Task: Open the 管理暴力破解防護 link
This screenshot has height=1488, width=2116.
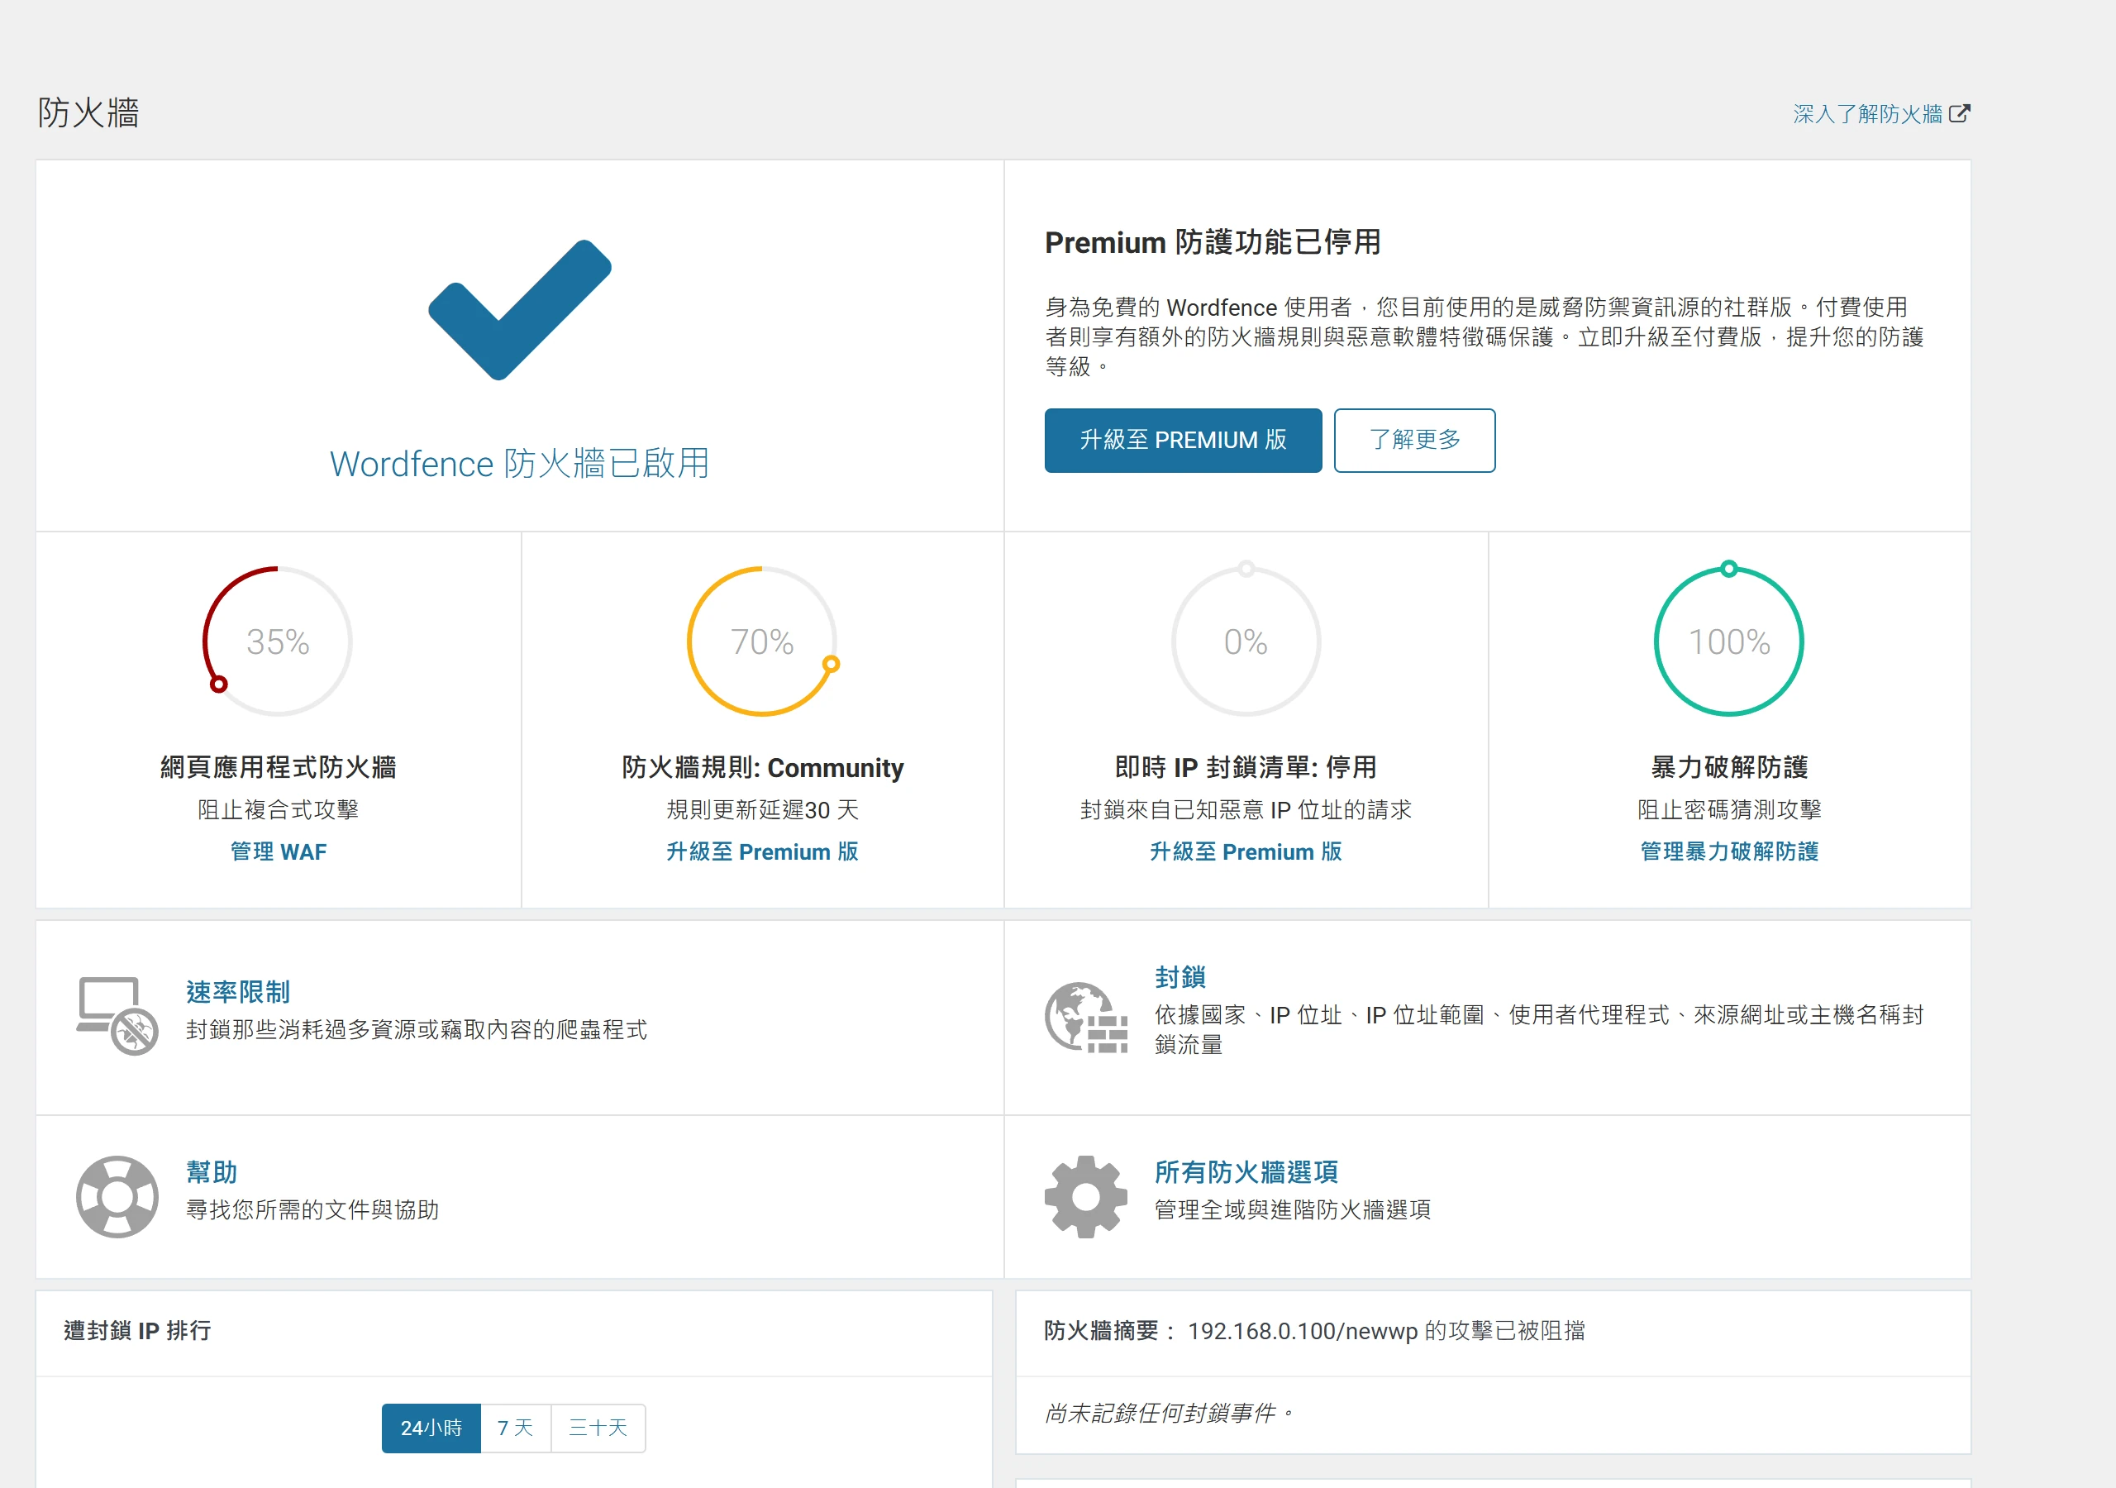Action: [x=1729, y=851]
